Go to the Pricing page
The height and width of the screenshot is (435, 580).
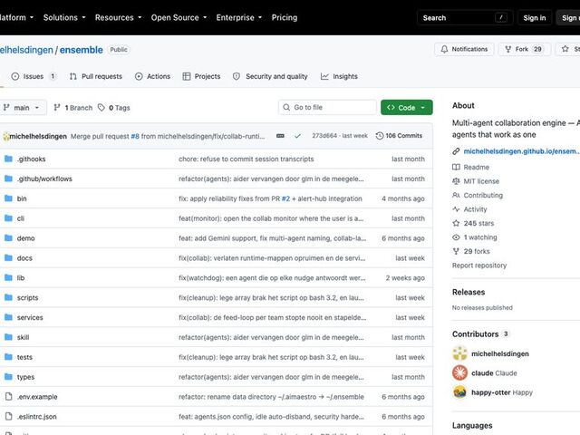[285, 17]
